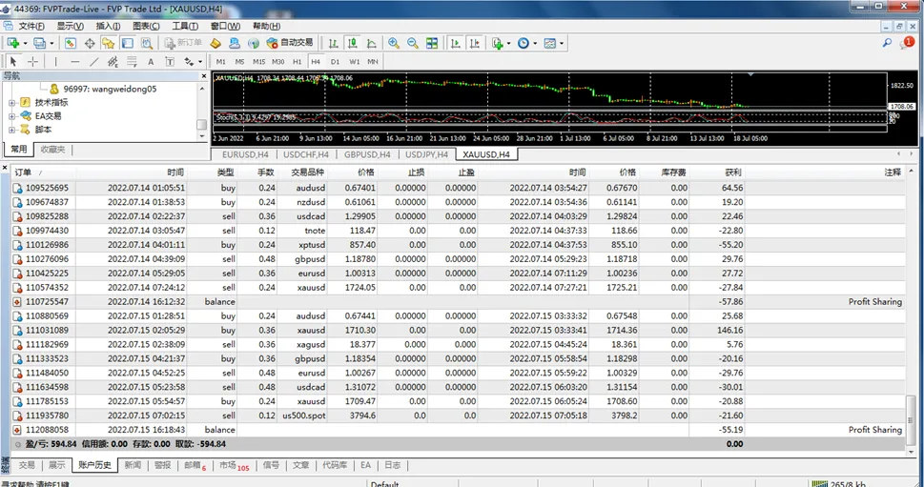Open the 文件(F) File menu

click(31, 26)
